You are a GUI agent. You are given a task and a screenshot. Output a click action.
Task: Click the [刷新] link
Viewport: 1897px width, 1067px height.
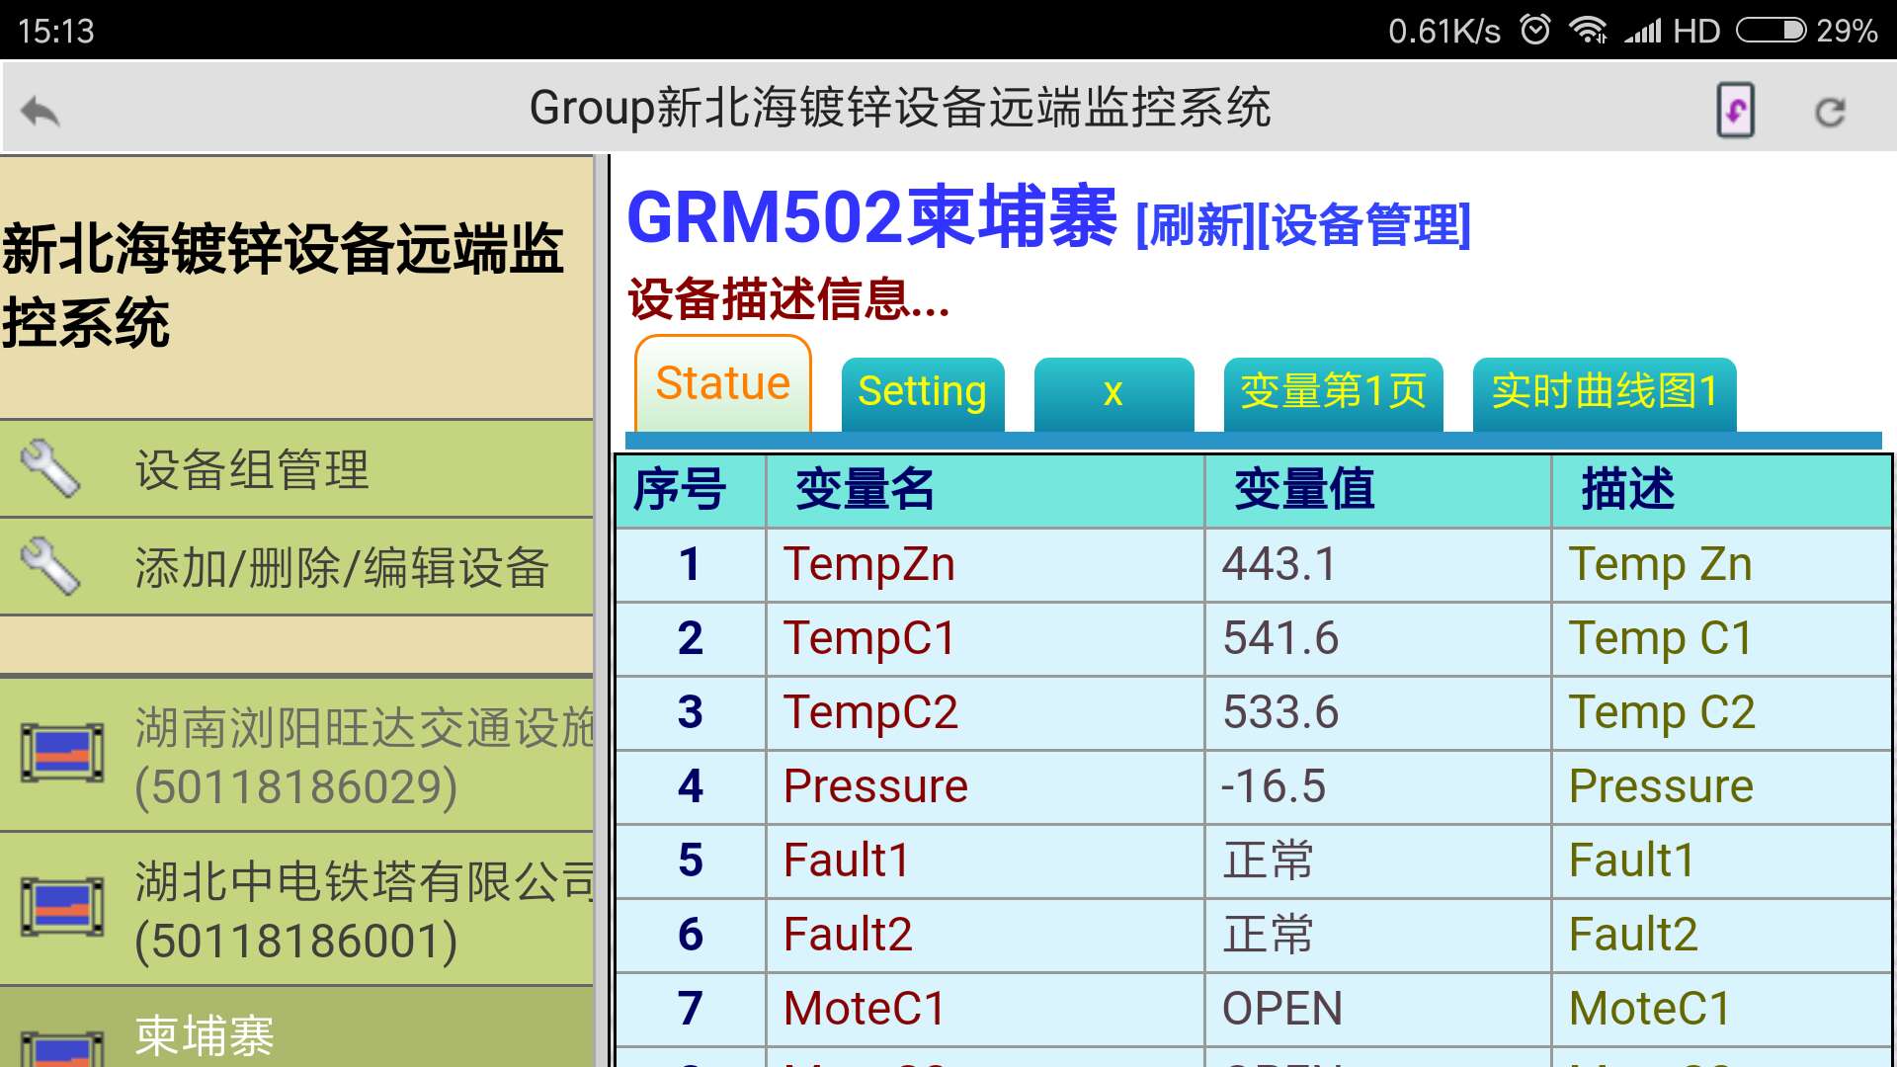point(1195,225)
